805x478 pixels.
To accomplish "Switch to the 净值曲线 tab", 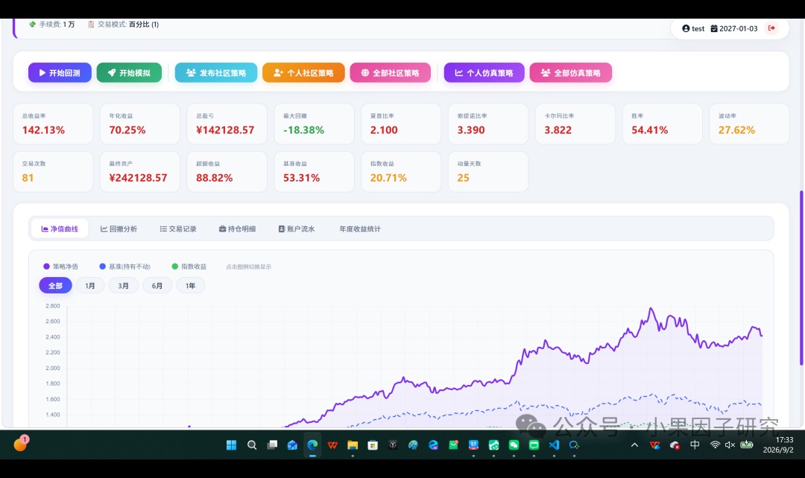I will coord(60,229).
